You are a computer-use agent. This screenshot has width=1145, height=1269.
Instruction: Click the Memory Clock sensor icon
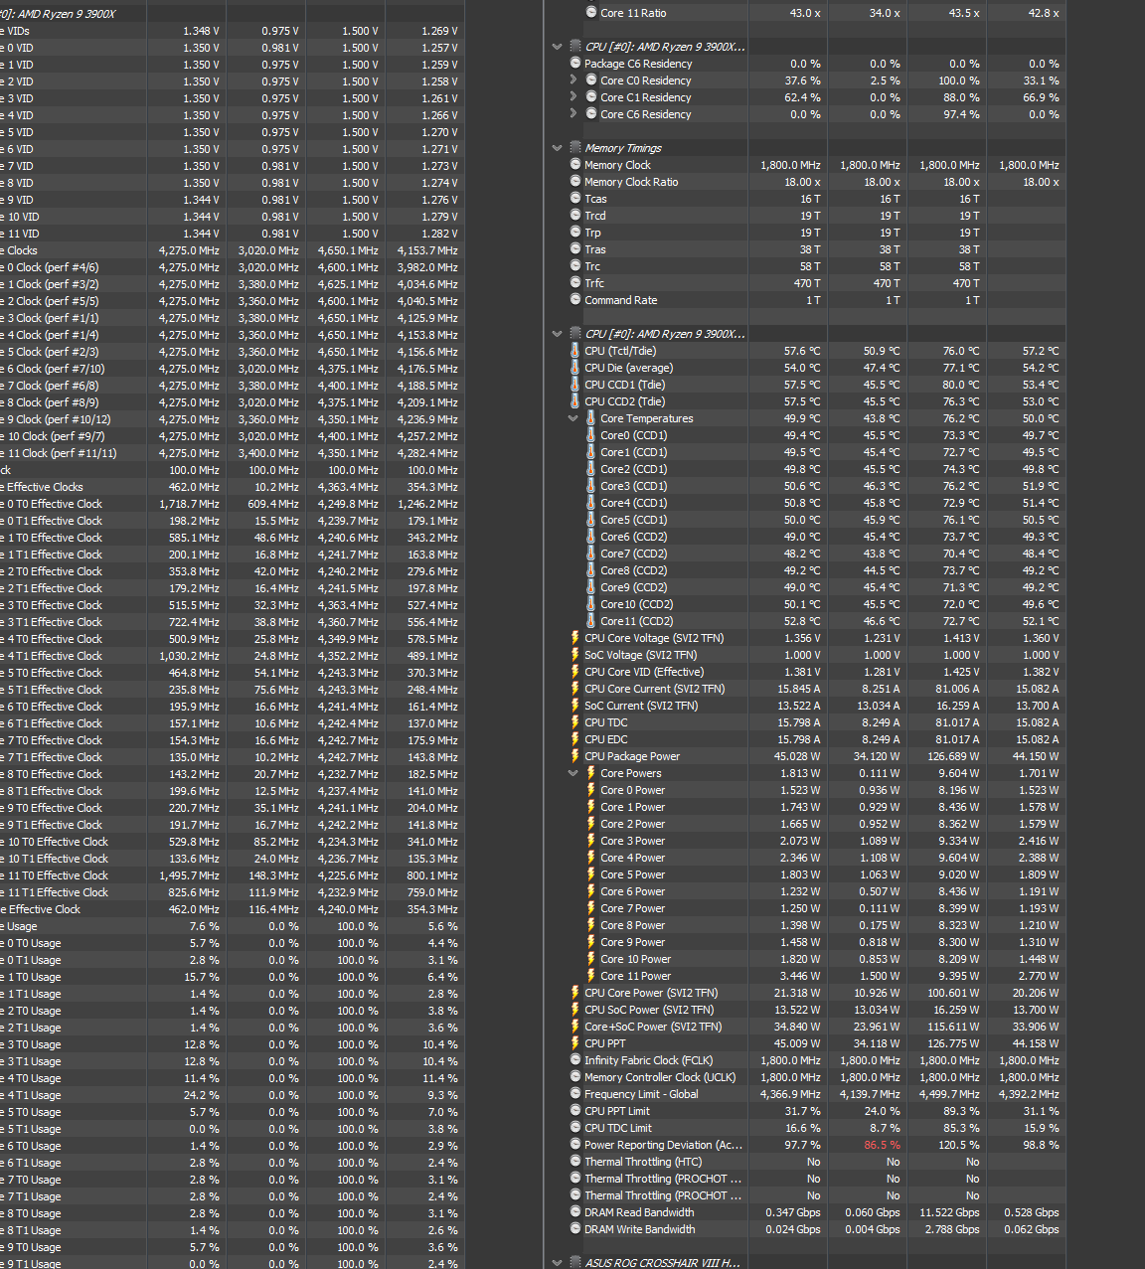pyautogui.click(x=575, y=165)
